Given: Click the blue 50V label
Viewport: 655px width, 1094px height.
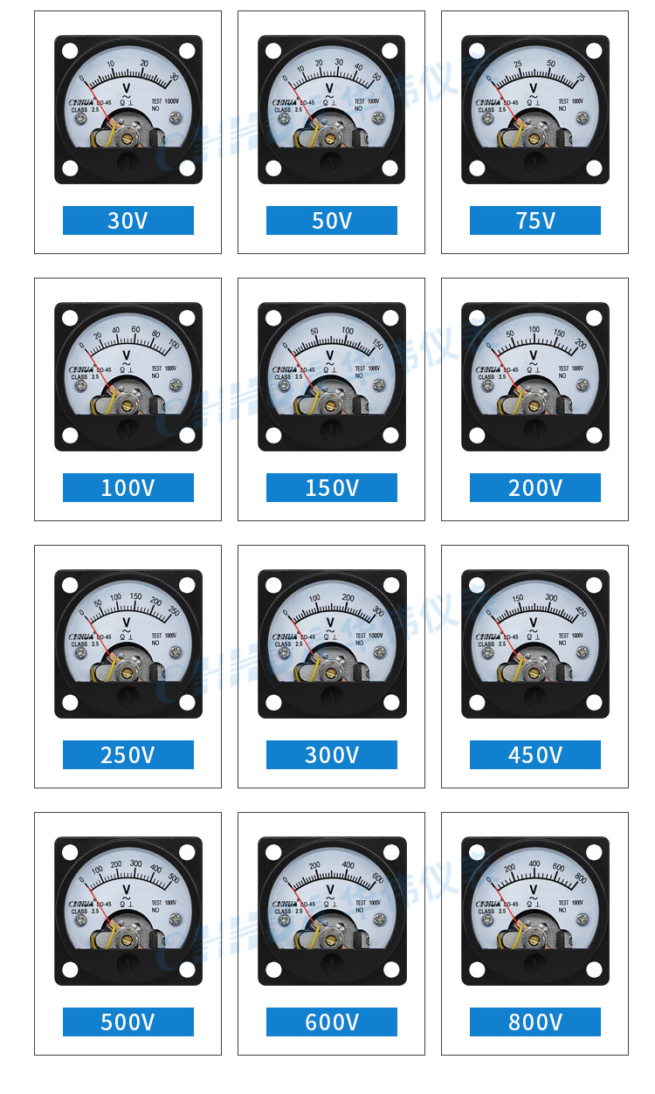Looking at the screenshot, I should coord(332,220).
